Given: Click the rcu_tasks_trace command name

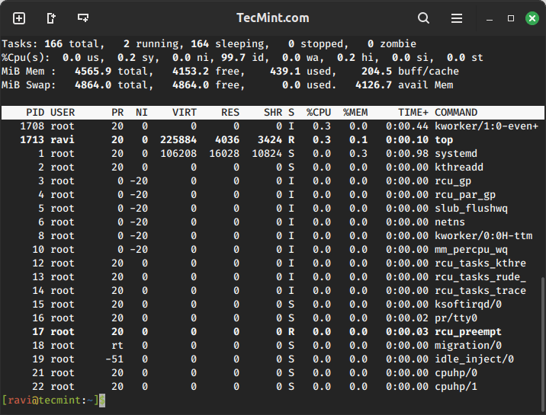Looking at the screenshot, I should pos(480,291).
